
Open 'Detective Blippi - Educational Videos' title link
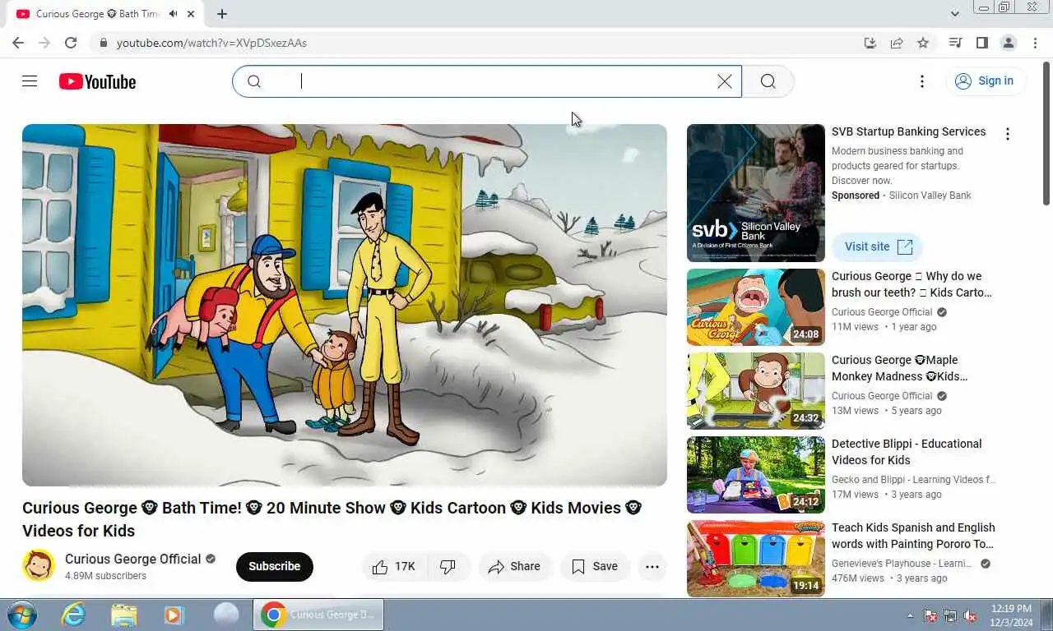point(907,452)
